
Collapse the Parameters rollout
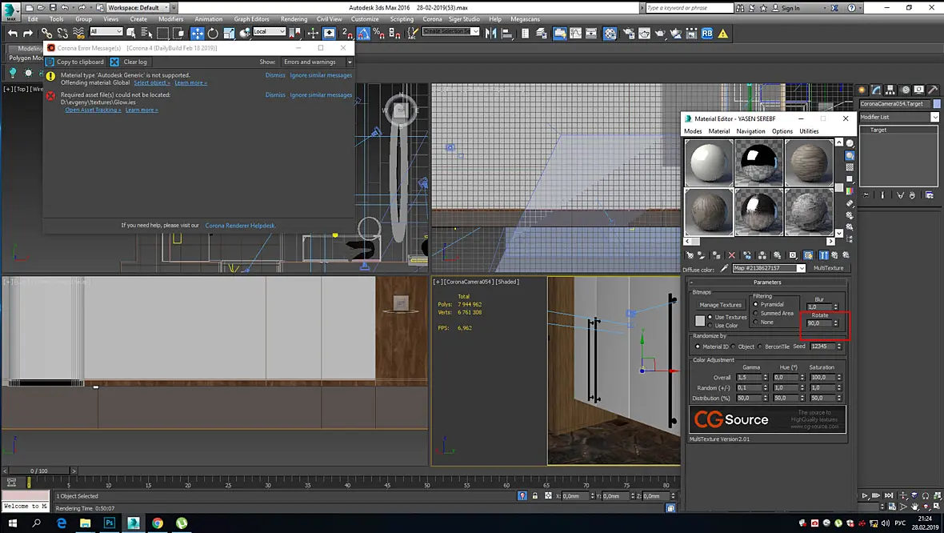[767, 282]
